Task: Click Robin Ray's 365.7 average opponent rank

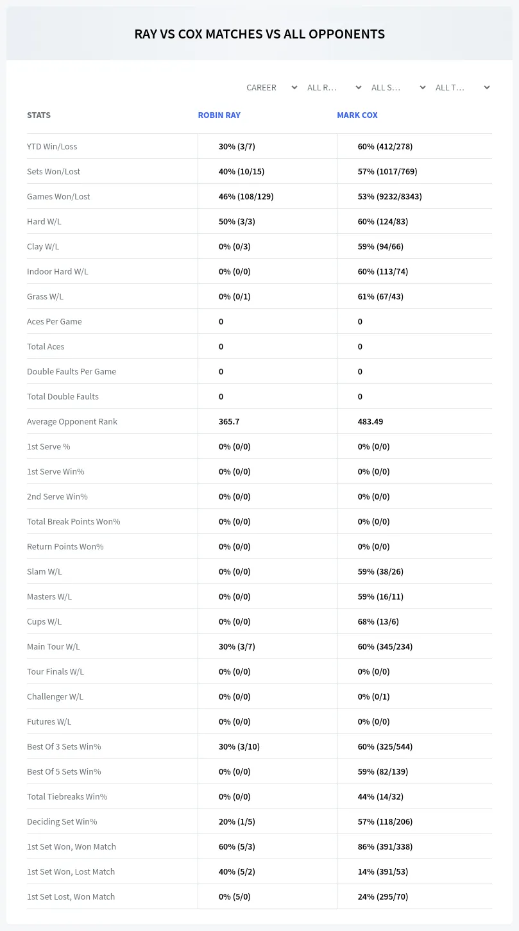Action: tap(229, 421)
